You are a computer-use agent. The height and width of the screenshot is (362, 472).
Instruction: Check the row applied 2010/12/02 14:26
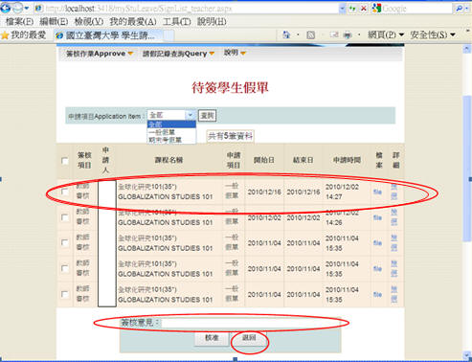coord(65,217)
